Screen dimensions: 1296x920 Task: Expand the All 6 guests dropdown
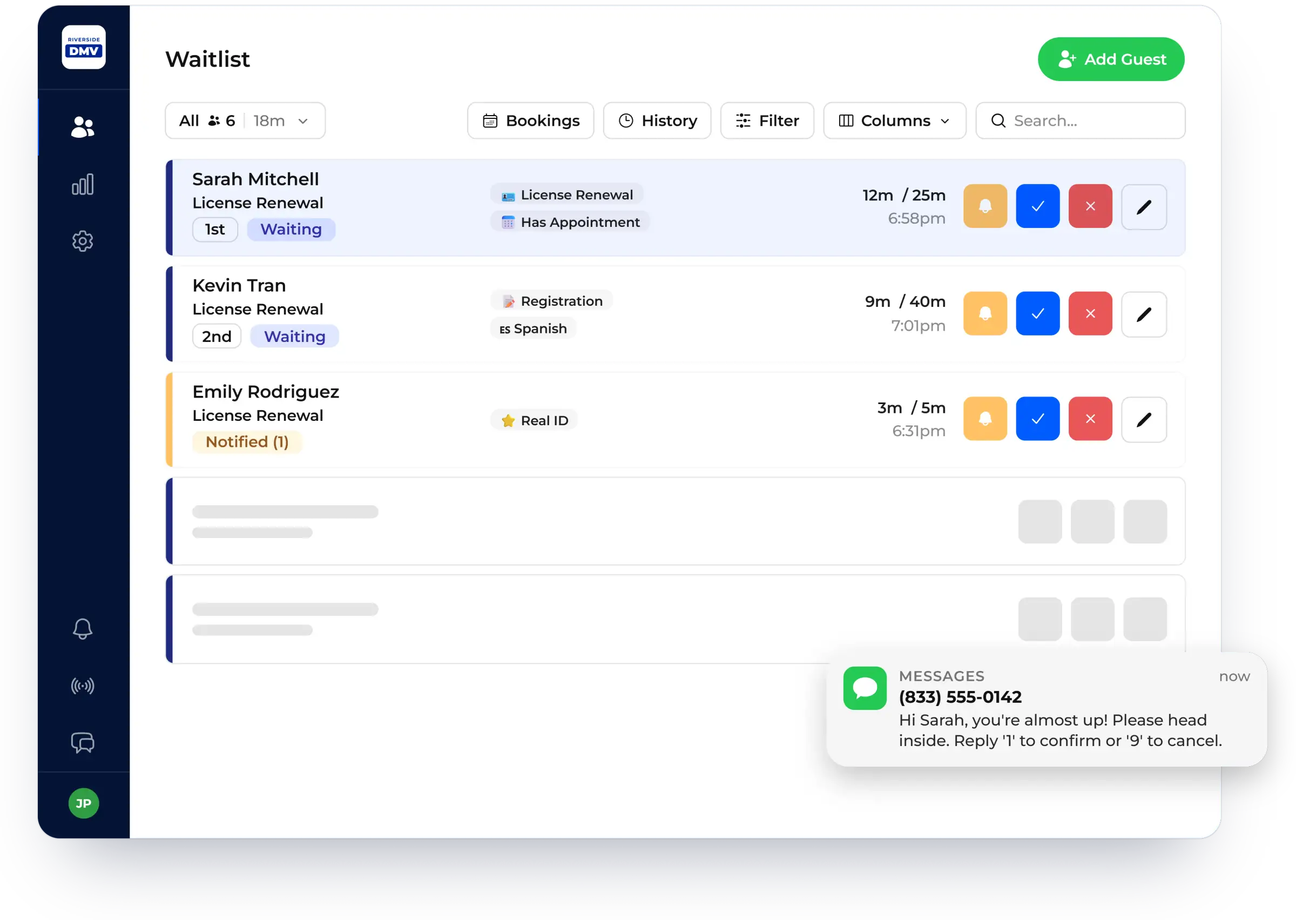tap(245, 120)
